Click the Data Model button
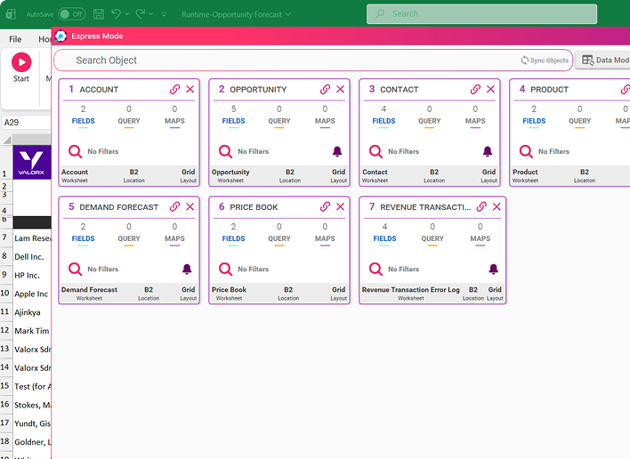 coord(604,60)
